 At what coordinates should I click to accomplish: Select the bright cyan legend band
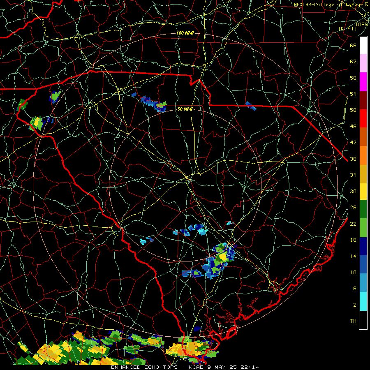pyautogui.click(x=363, y=301)
